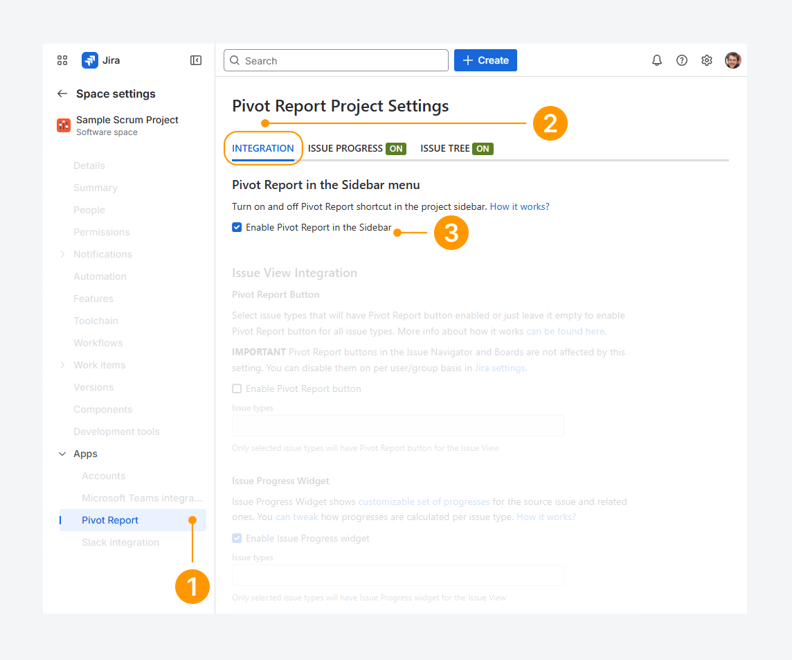The image size is (792, 660).
Task: Open the Jira settings link
Action: tap(500, 368)
